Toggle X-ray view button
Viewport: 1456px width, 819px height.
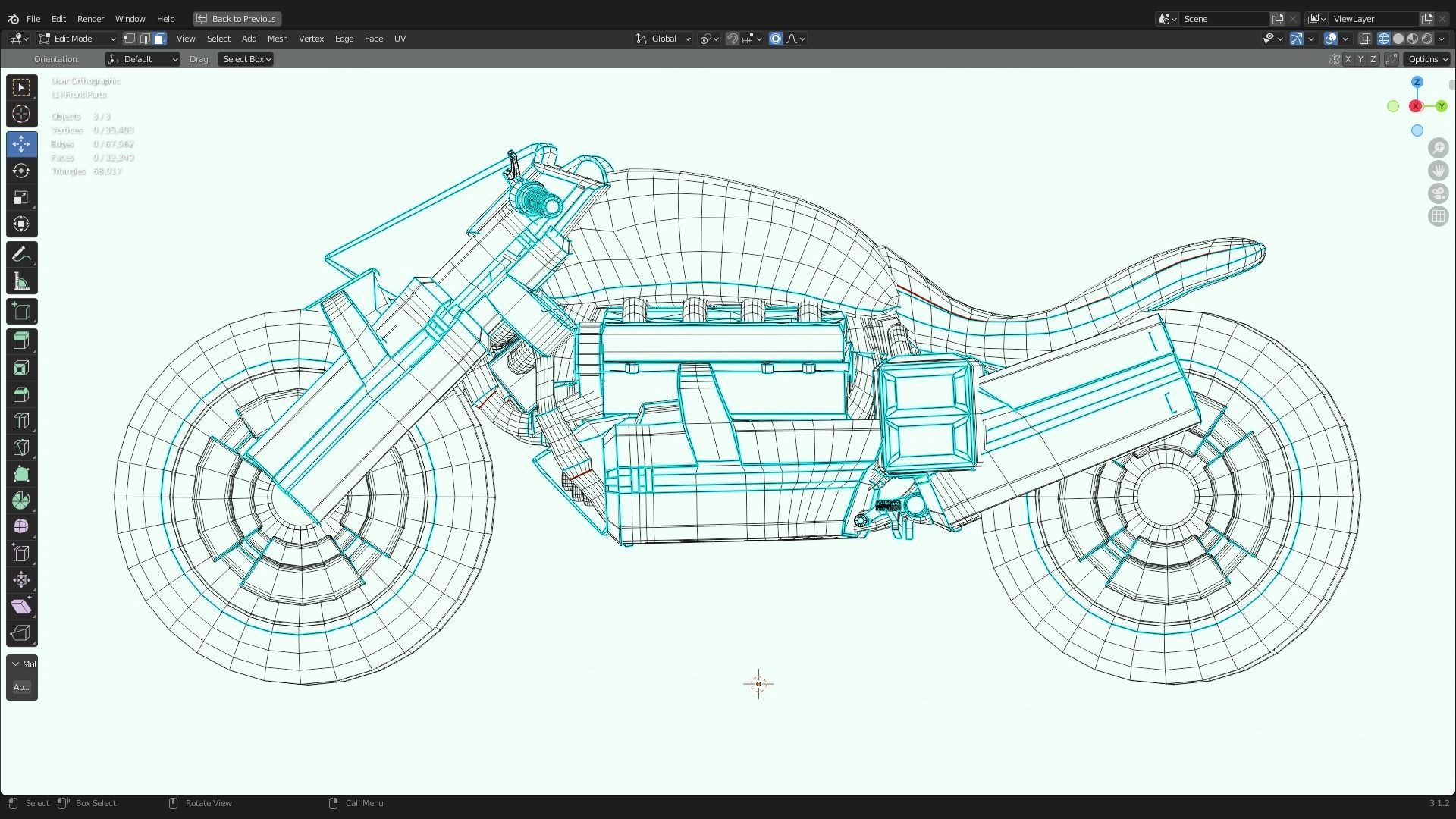(x=1364, y=39)
